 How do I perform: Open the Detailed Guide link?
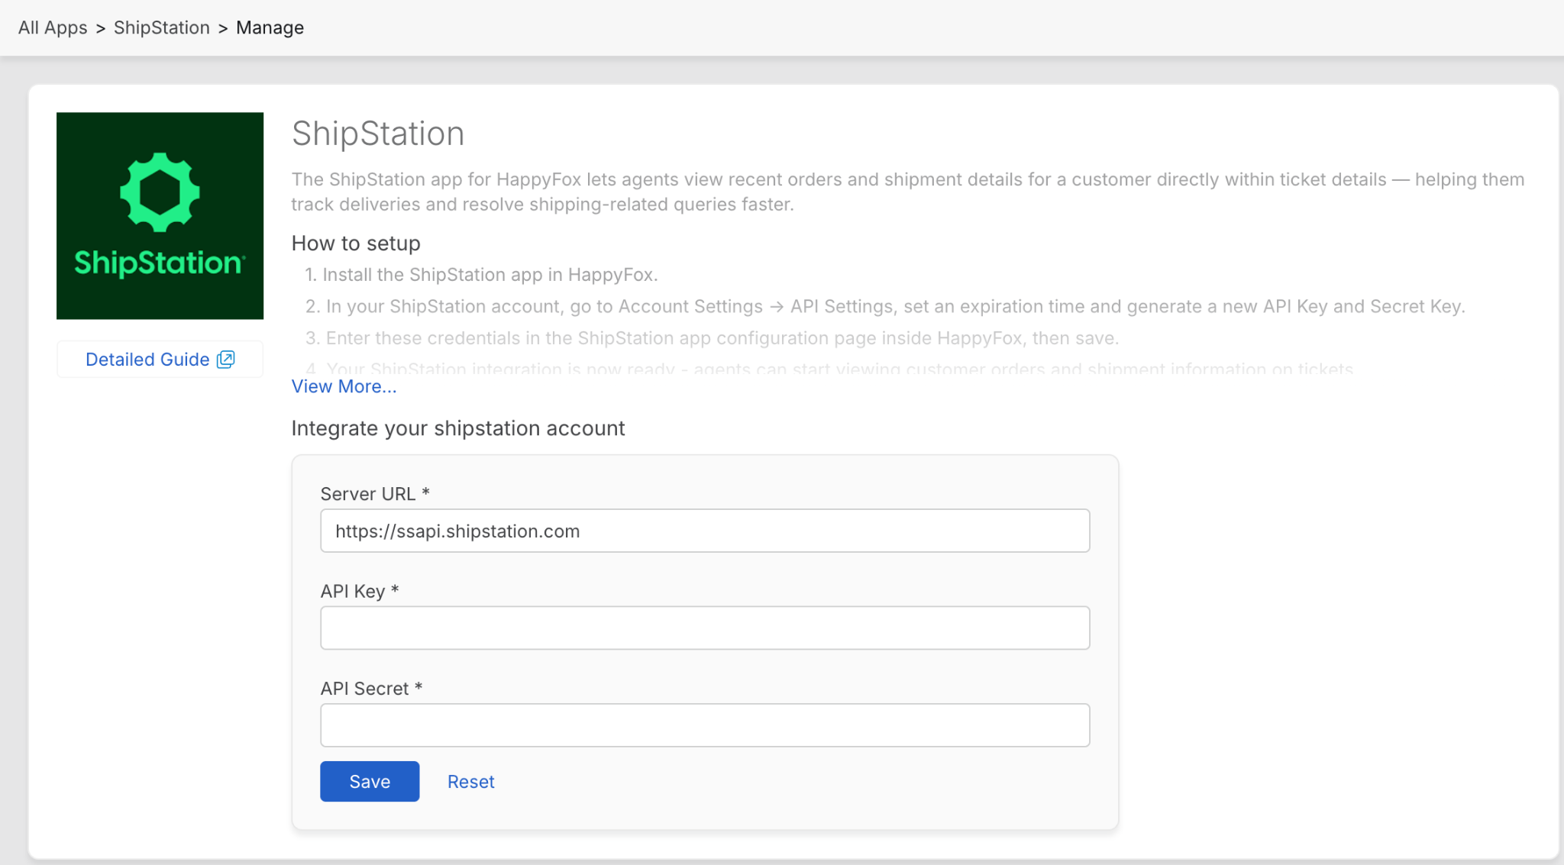pyautogui.click(x=147, y=360)
